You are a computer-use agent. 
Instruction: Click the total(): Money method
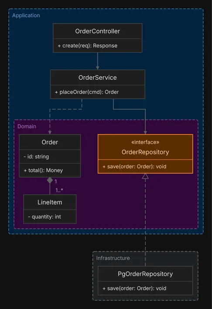click(x=43, y=170)
